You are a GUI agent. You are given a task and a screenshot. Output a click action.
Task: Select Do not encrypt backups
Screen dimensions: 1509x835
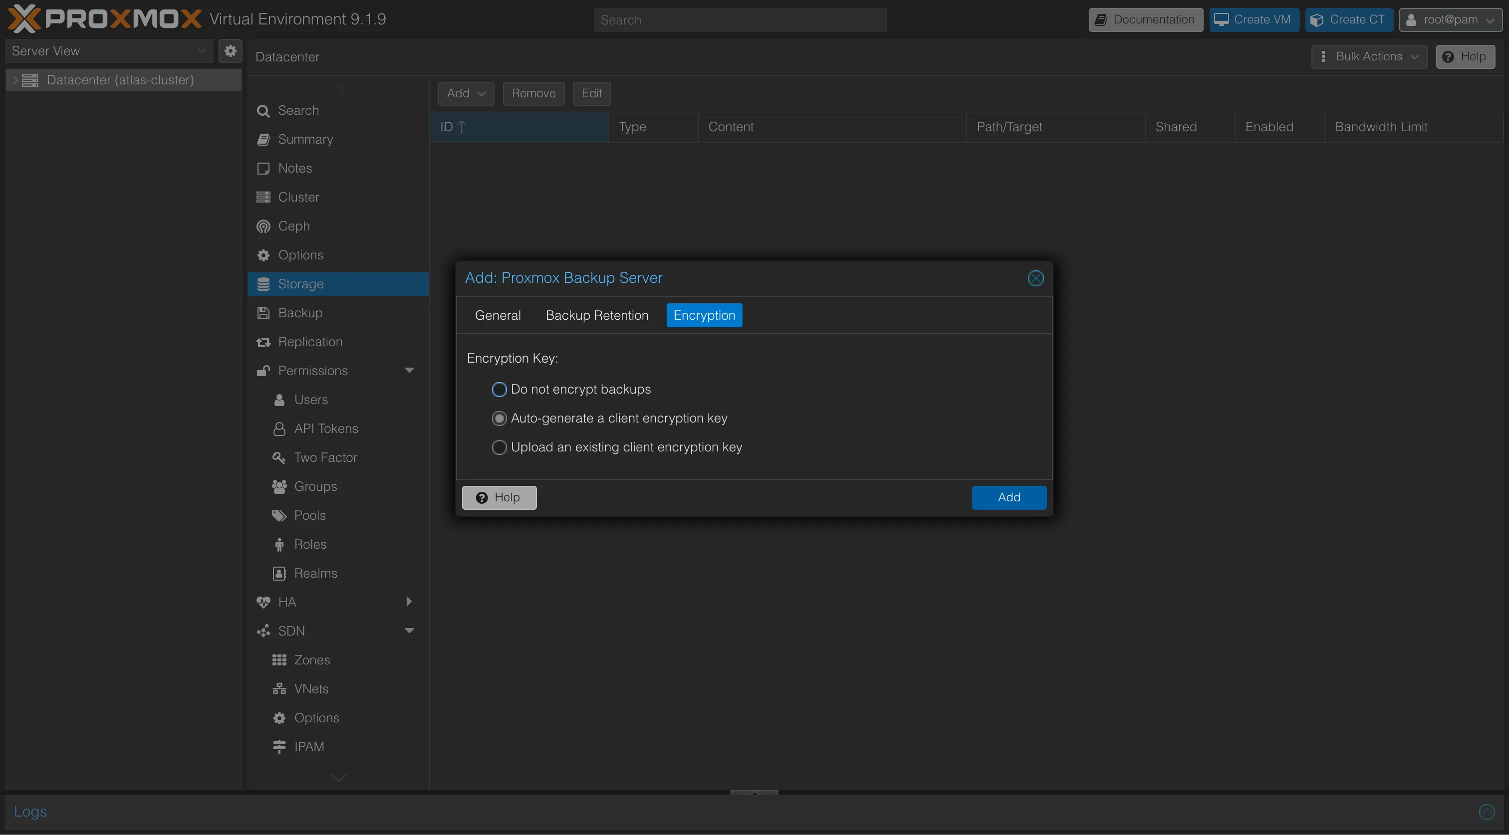(499, 390)
